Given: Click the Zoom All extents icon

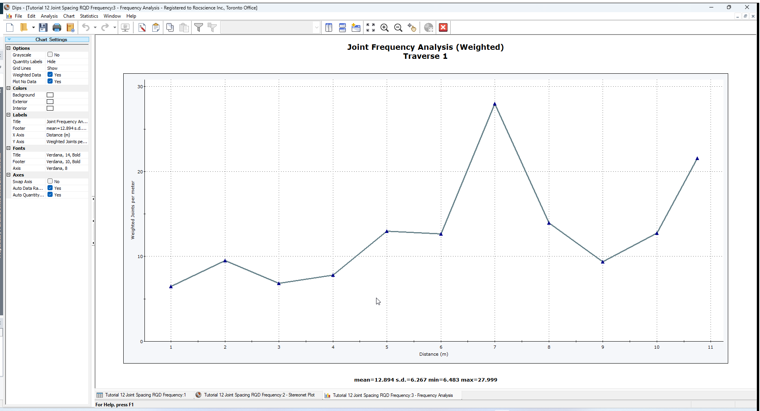Looking at the screenshot, I should click(x=370, y=27).
